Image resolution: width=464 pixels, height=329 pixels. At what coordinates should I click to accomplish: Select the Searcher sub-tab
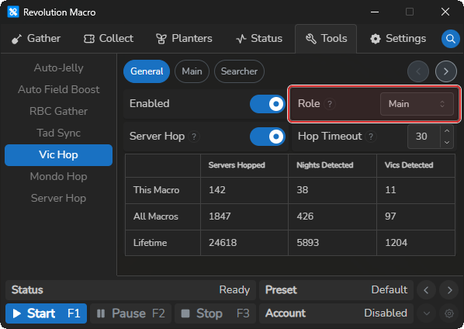coord(239,71)
